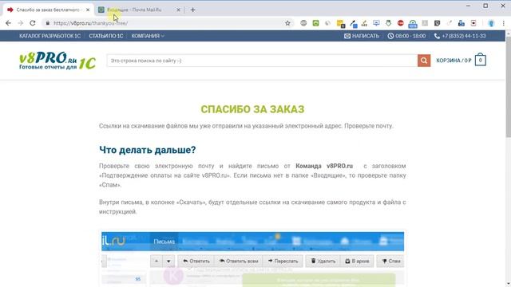Open a new browser tab with plus
The height and width of the screenshot is (287, 511).
[192, 10]
